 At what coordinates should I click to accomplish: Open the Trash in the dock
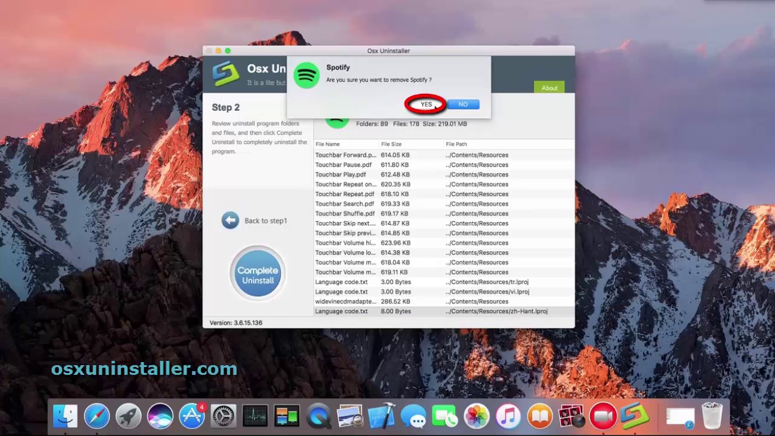(713, 416)
